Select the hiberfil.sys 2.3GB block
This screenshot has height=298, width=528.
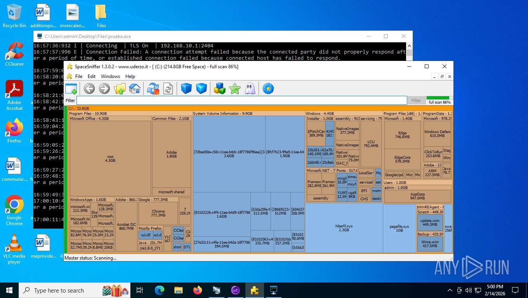pos(344,228)
